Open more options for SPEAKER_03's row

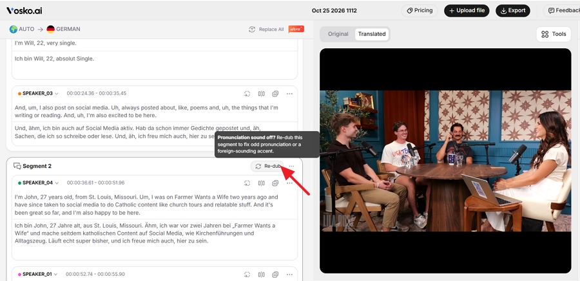289,94
